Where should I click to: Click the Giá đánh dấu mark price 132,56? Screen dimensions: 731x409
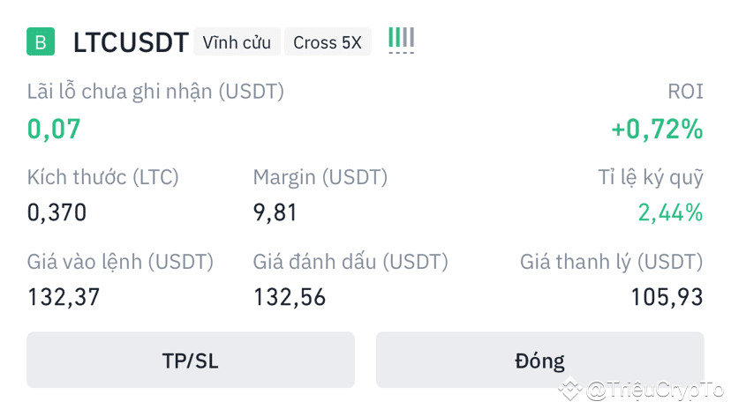pyautogui.click(x=290, y=297)
